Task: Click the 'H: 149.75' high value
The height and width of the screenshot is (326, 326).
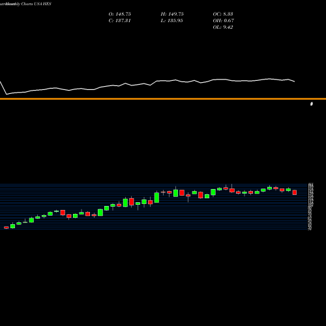Action: point(172,14)
